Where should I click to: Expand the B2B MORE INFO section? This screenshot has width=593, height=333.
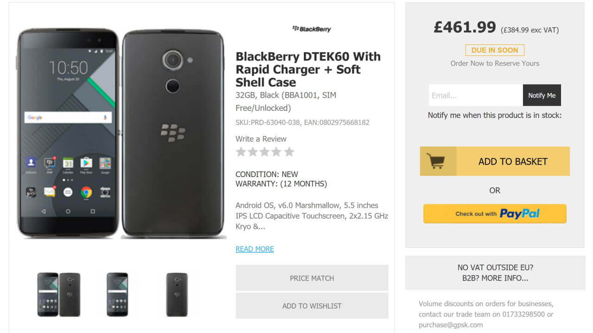[x=494, y=278]
